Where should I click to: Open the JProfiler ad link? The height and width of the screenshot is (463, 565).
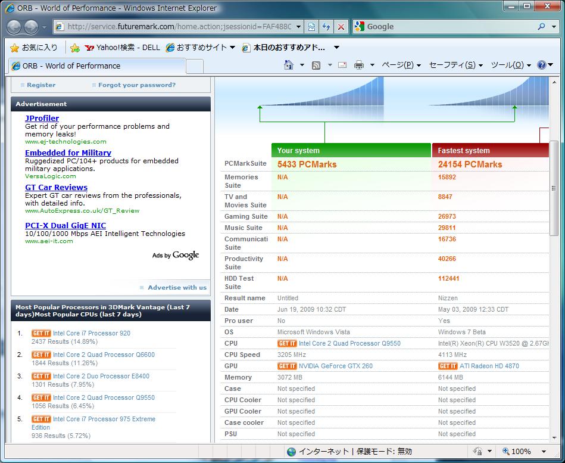tap(42, 118)
